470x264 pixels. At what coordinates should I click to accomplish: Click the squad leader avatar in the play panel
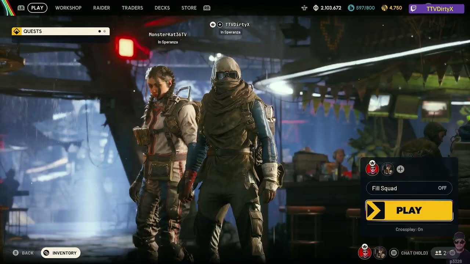(x=372, y=169)
